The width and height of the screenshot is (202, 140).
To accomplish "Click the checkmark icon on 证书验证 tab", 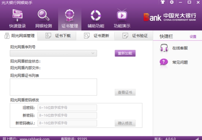I will click(x=125, y=36).
